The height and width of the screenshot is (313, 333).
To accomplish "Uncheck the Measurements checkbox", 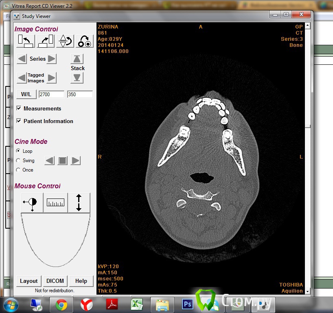I will point(19,108).
